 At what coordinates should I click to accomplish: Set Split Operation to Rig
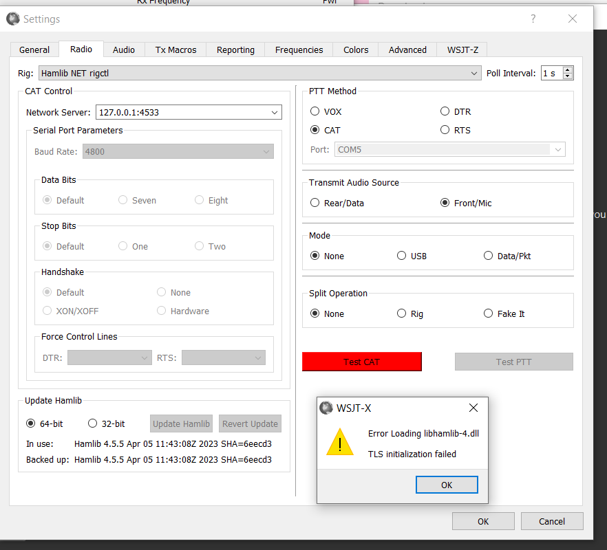[x=410, y=313]
